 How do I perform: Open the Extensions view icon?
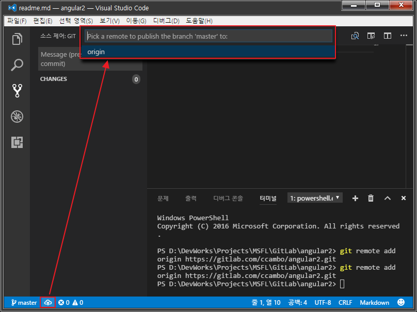17,142
